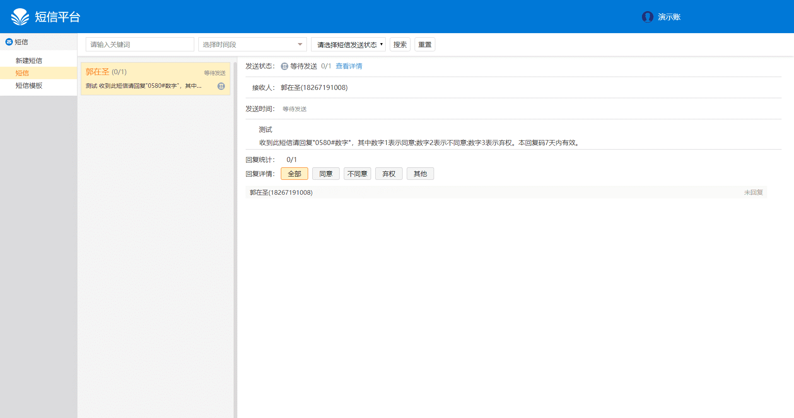This screenshot has width=794, height=418.
Task: Click the 重置 reset button
Action: [x=425, y=44]
